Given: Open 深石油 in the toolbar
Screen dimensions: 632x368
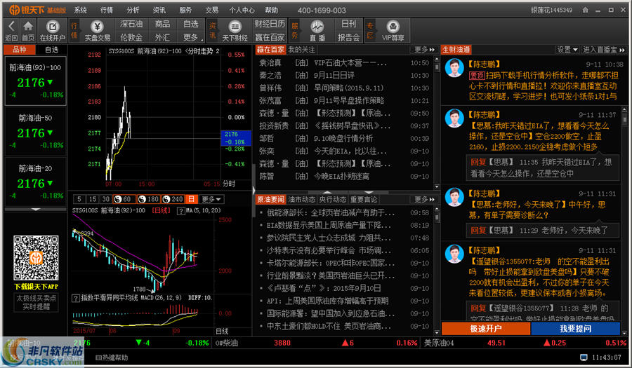Looking at the screenshot, I should click(x=131, y=24).
